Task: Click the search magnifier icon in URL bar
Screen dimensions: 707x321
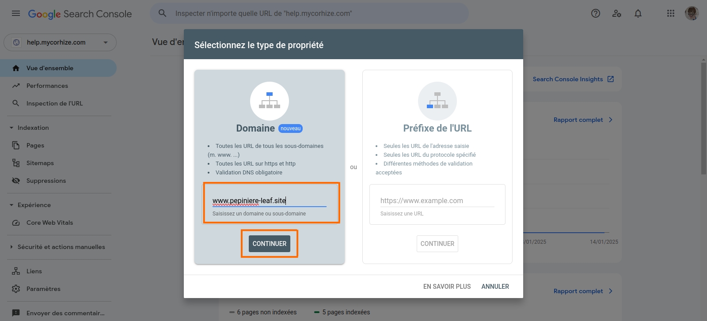Action: pos(163,13)
